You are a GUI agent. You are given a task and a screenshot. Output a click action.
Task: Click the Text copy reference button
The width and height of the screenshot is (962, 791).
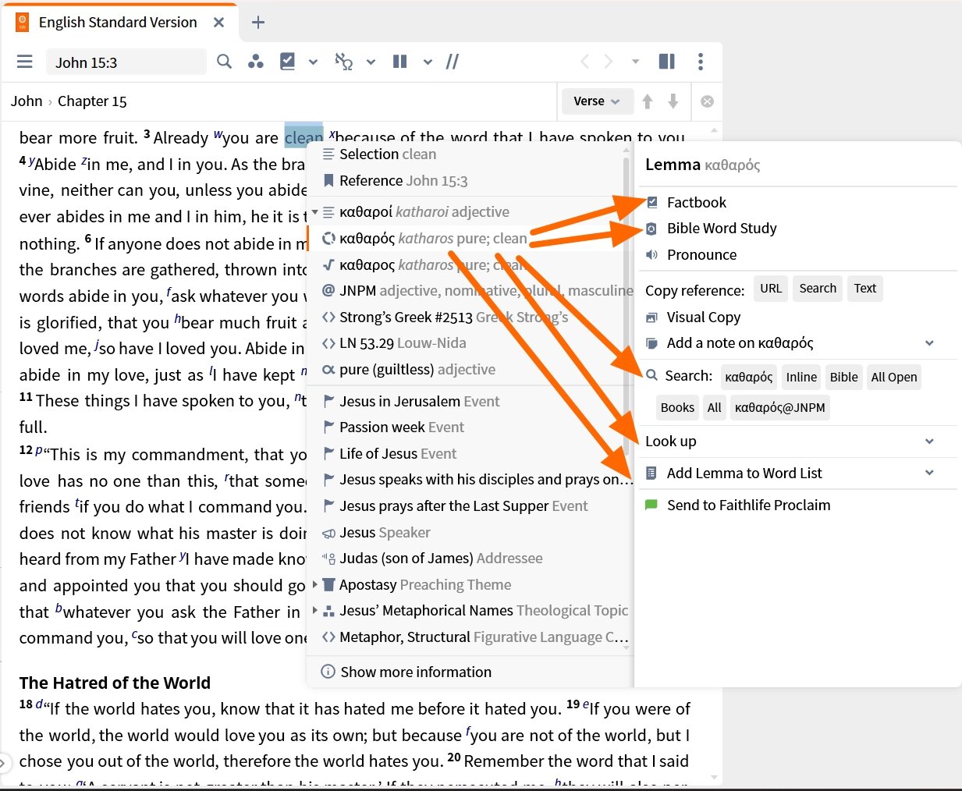point(864,289)
